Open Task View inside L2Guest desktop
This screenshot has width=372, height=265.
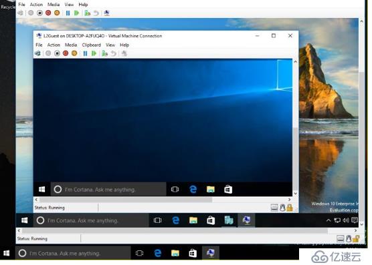[175, 190]
